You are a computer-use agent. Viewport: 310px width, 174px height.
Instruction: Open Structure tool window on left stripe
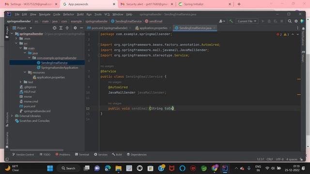7,119
